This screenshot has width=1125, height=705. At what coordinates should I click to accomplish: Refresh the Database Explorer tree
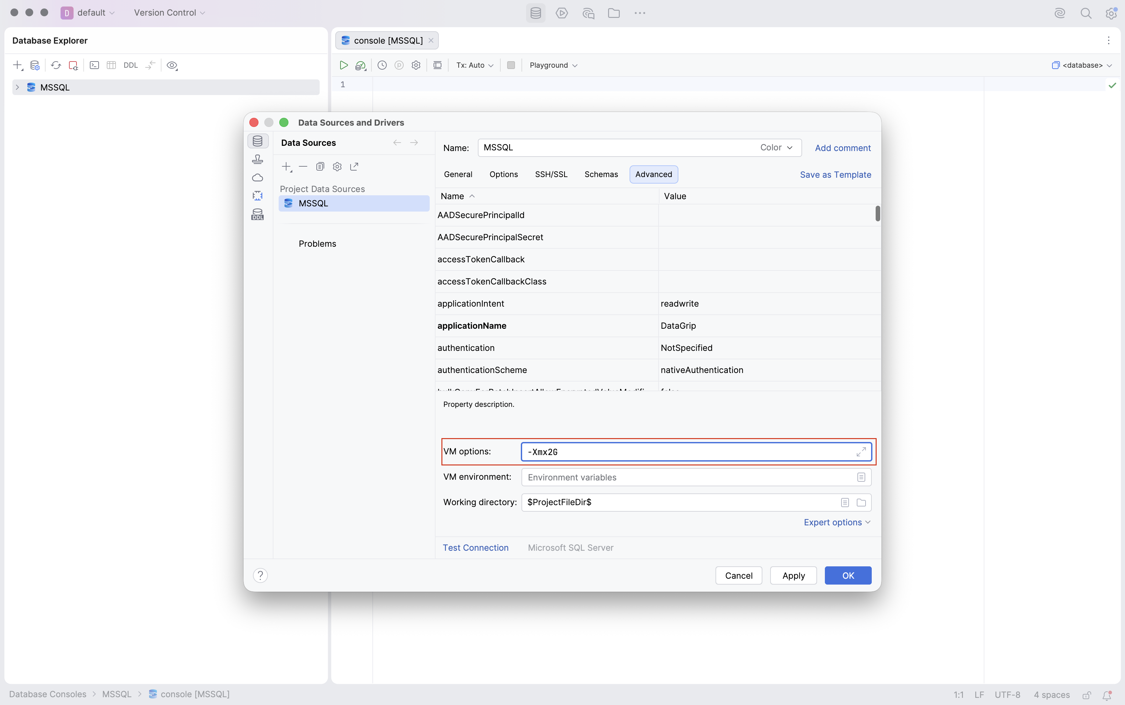(56, 65)
